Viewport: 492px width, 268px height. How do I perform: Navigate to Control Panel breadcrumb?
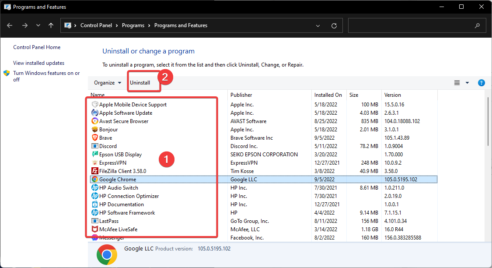(96, 25)
